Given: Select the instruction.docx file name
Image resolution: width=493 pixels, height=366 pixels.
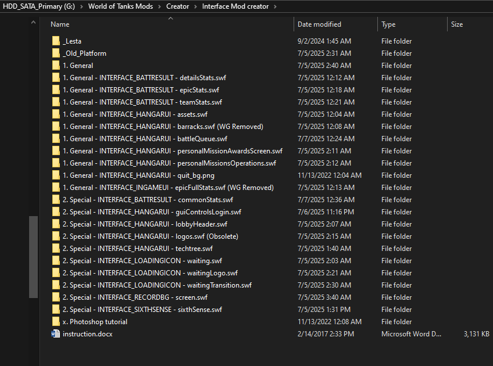Looking at the screenshot, I should point(88,334).
